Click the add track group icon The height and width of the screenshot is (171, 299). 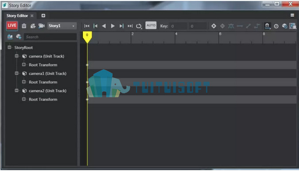(x=10, y=37)
